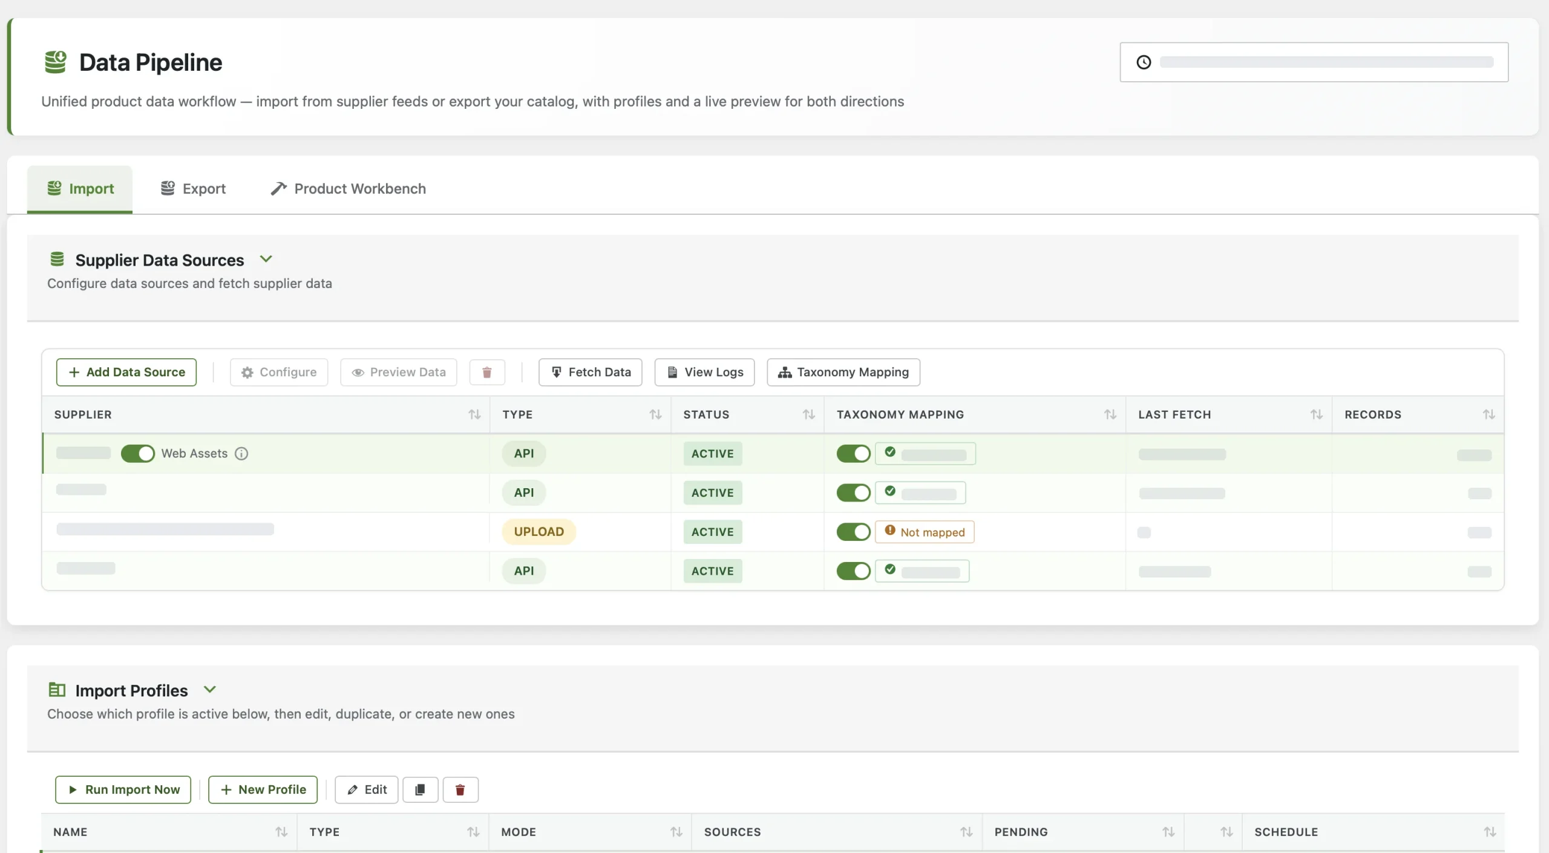Sort the data sources table by Type

655,414
